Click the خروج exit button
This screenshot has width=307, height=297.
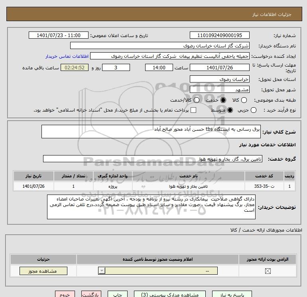pos(65,294)
